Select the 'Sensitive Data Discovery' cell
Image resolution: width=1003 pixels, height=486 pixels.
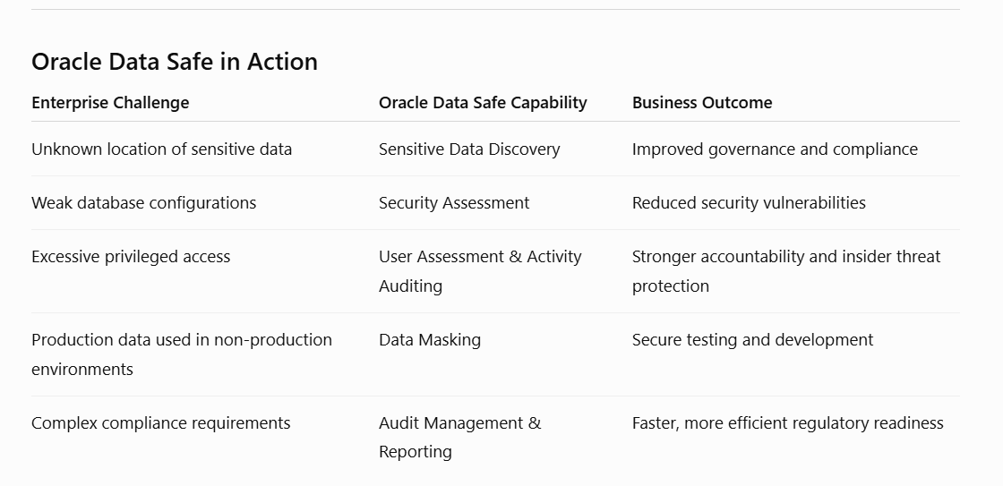(469, 149)
